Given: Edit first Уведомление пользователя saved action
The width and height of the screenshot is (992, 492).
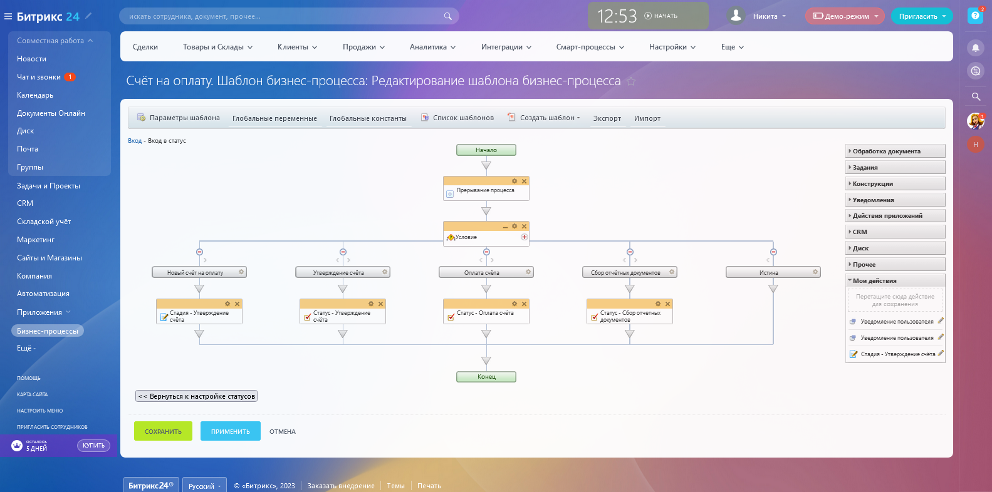Looking at the screenshot, I should coord(941,320).
